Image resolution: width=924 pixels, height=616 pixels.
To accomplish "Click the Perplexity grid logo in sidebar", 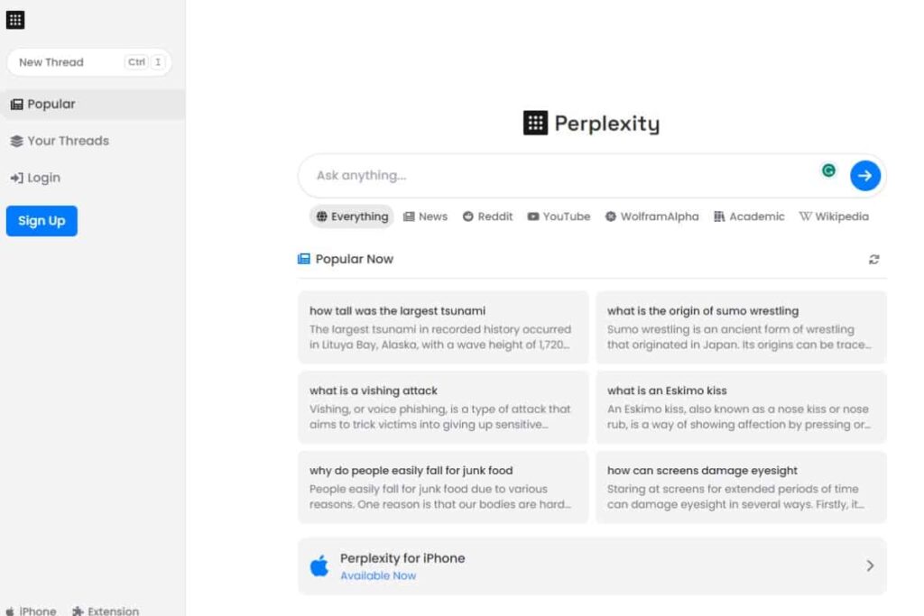I will (15, 20).
